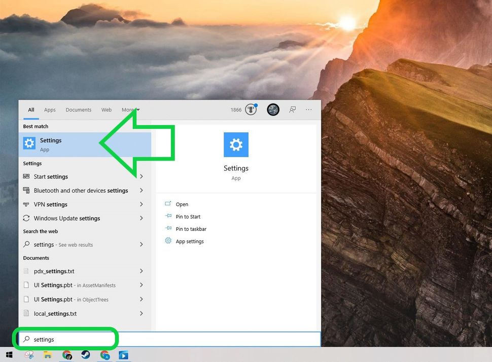This screenshot has width=492, height=362.
Task: Click the globe profile avatar in search header
Action: tap(273, 110)
